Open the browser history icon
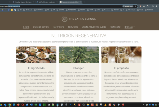This screenshot has width=159, height=107. [x=152, y=6]
